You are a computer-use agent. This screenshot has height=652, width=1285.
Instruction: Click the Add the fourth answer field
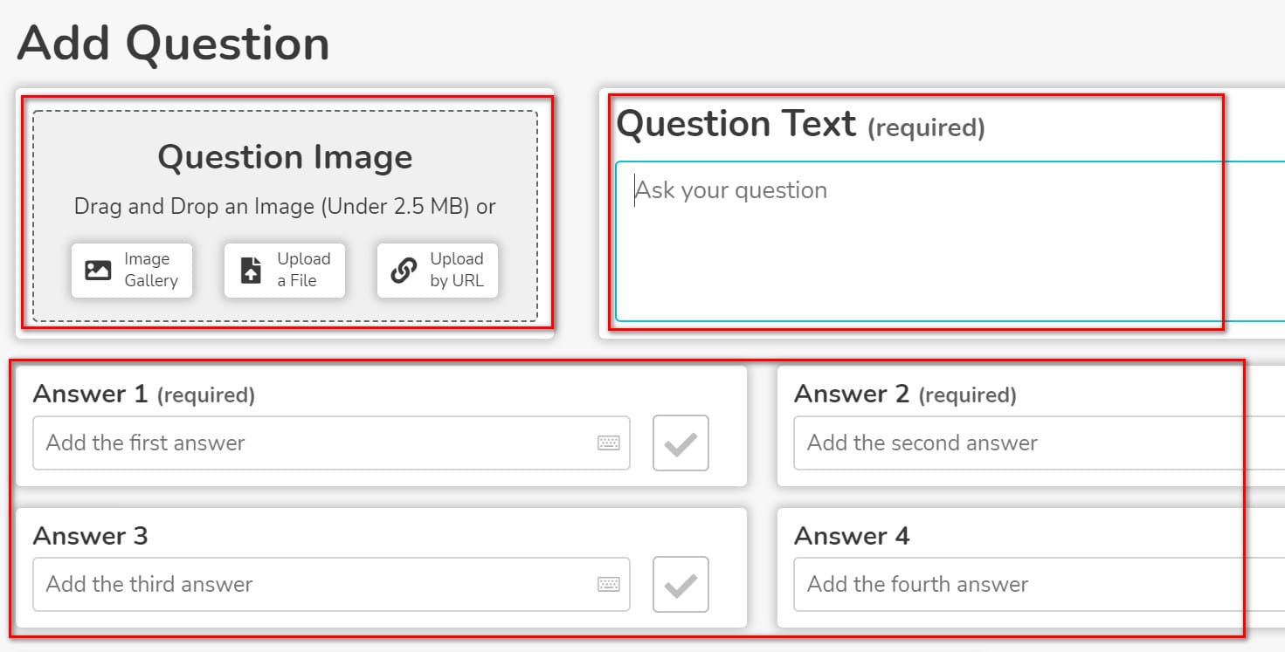point(1039,584)
